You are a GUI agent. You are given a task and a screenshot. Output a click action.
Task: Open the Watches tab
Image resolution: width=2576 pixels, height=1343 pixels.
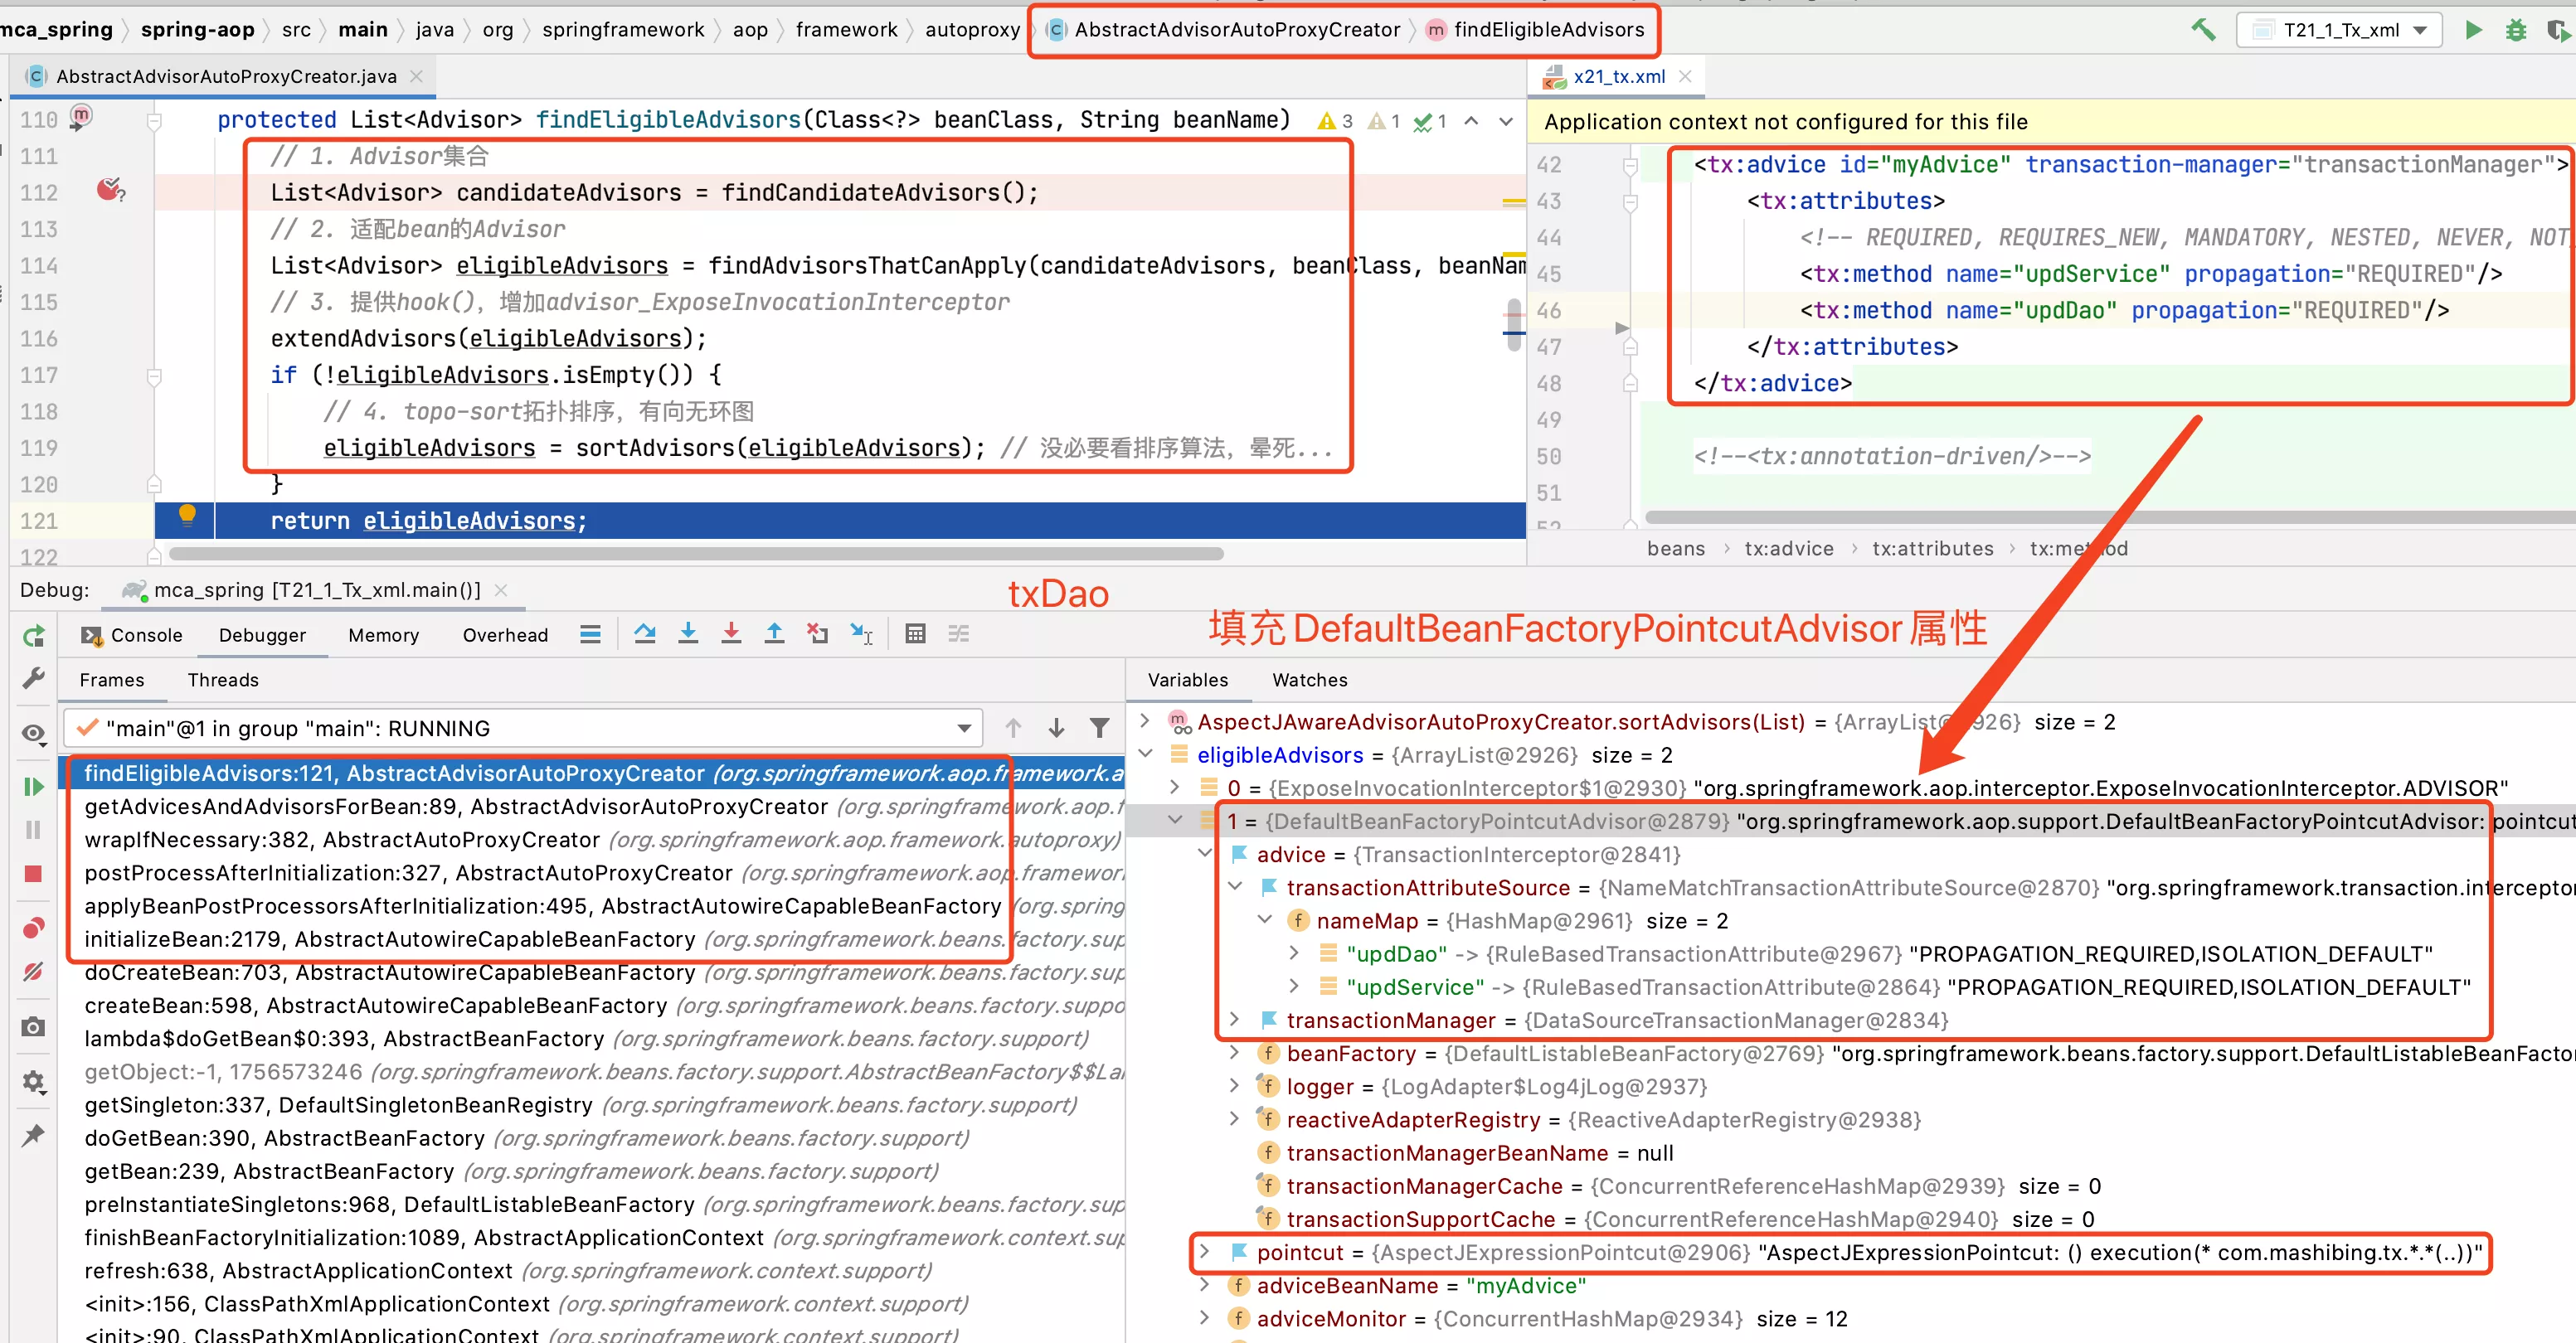1310,681
